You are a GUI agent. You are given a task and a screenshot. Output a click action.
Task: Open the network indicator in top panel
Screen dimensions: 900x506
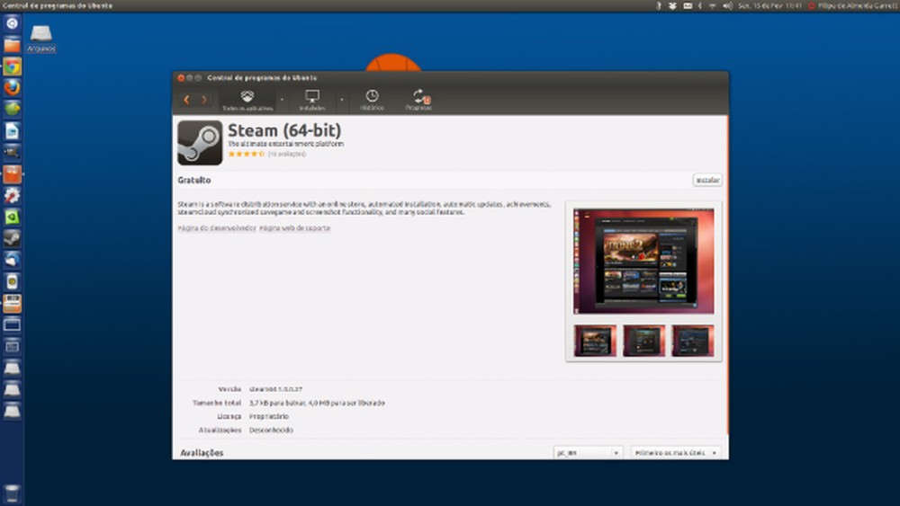click(x=712, y=5)
